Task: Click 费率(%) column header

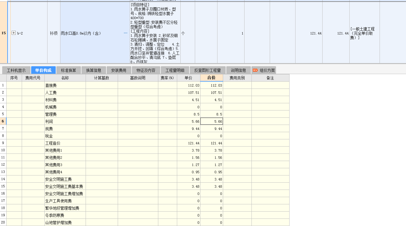Action: tap(167, 78)
